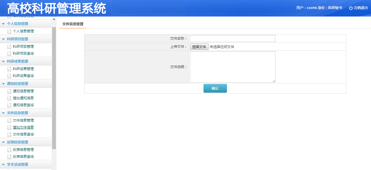Select the 文件信息管理 tab above the form
The width and height of the screenshot is (371, 170).
(x=73, y=24)
